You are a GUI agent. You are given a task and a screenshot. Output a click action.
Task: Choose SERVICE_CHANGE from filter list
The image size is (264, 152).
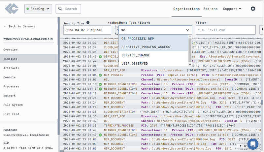coord(153,55)
